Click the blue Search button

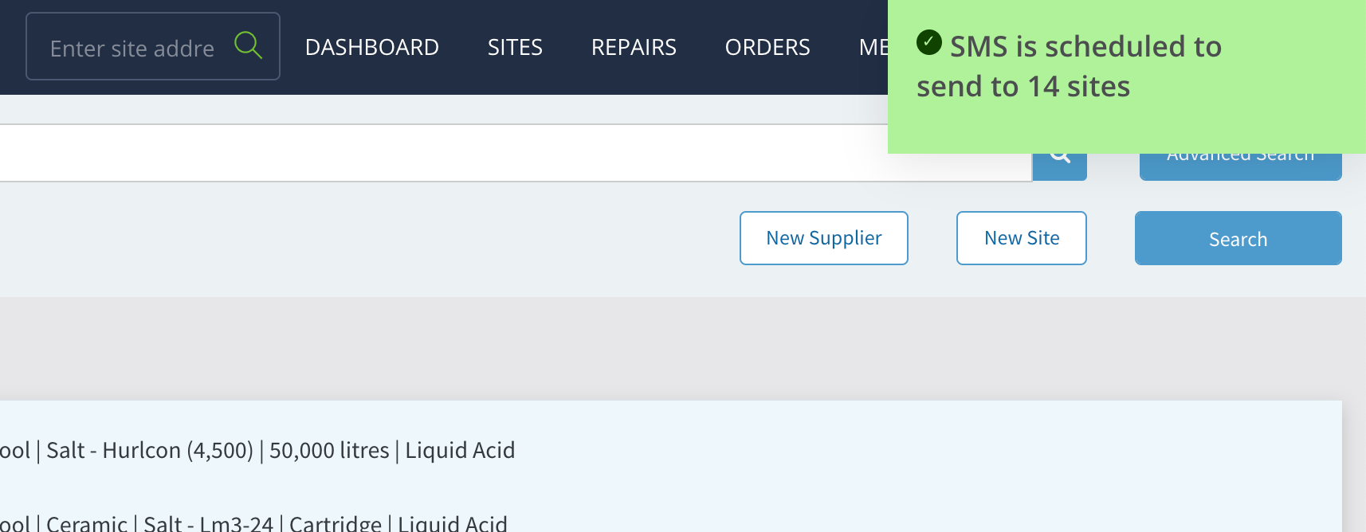(x=1238, y=238)
